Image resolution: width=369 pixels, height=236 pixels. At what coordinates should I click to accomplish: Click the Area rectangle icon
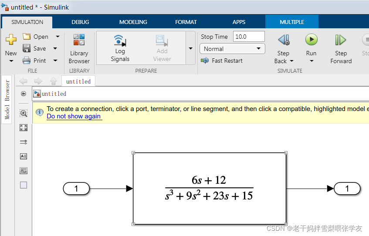24,185
